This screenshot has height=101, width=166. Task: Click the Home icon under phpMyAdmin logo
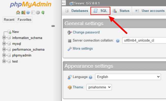coord(18,12)
